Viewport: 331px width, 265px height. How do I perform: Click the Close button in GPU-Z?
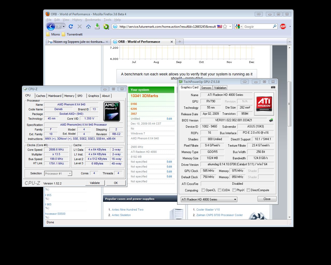pos(267,199)
